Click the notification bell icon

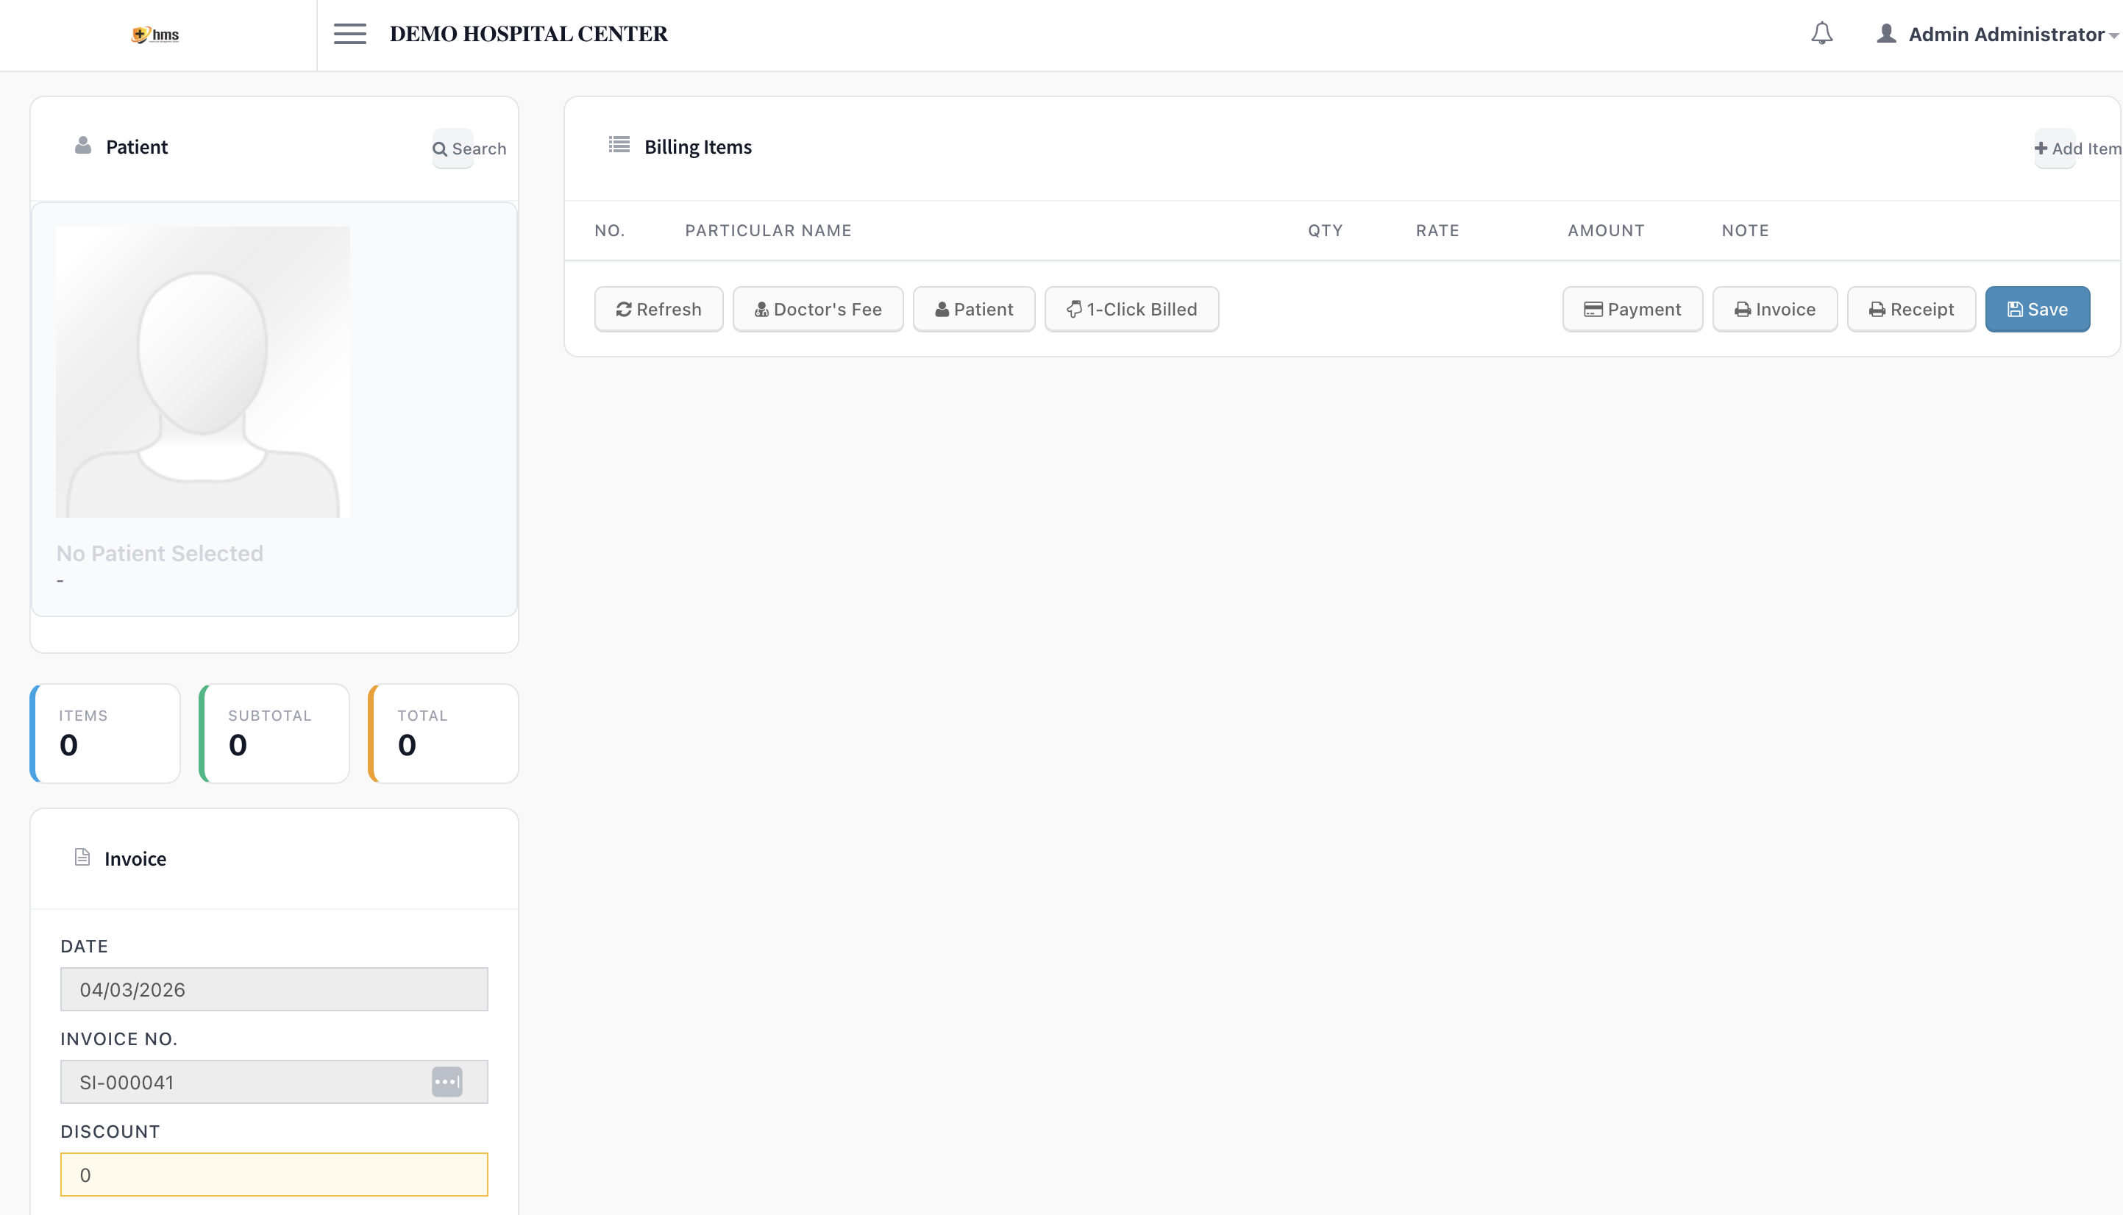[1821, 35]
